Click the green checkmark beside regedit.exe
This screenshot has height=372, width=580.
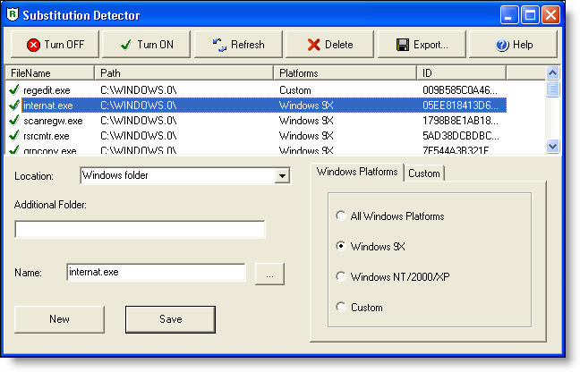(14, 90)
